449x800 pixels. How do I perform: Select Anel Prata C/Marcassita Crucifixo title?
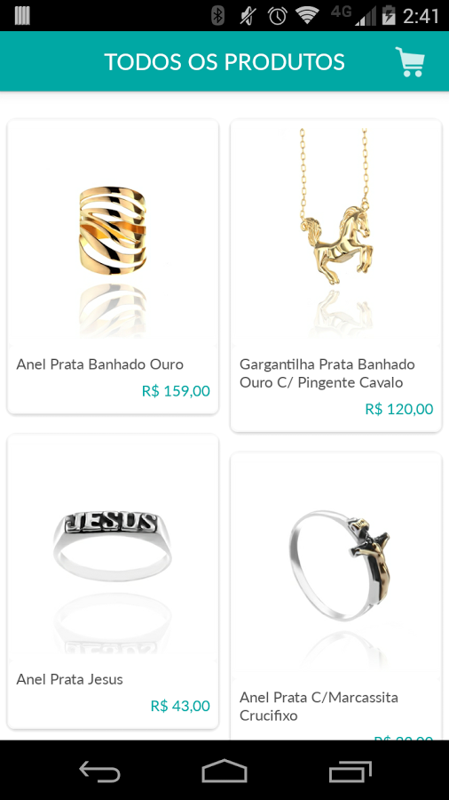(x=319, y=706)
